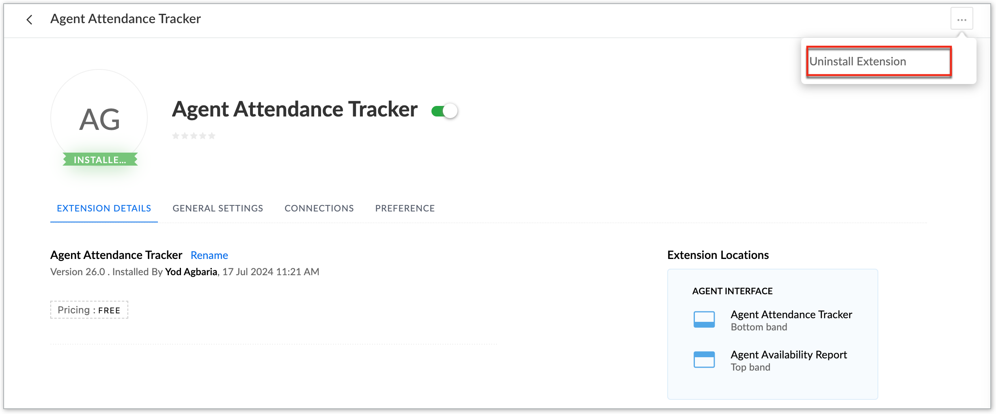Open the Preference tab
This screenshot has height=414, width=996.
(405, 208)
